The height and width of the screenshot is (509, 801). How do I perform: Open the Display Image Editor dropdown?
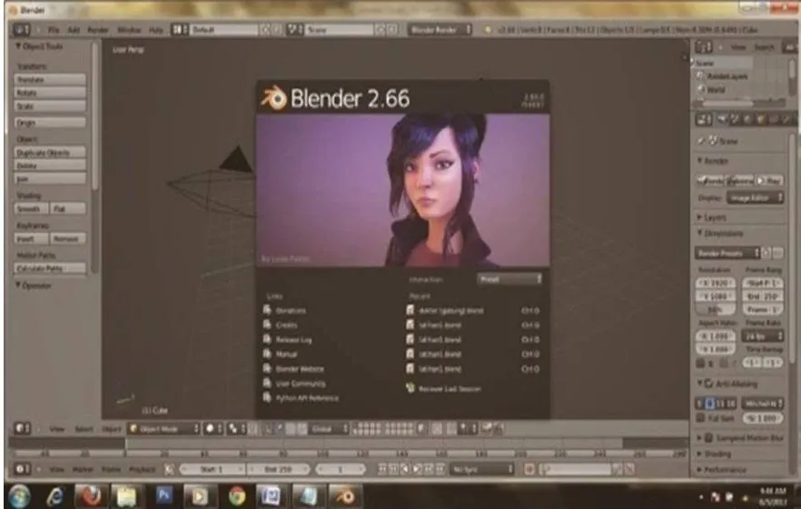point(756,198)
